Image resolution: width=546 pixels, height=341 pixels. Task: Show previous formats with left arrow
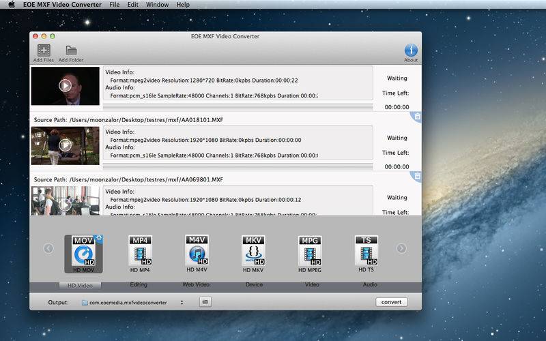tap(48, 248)
